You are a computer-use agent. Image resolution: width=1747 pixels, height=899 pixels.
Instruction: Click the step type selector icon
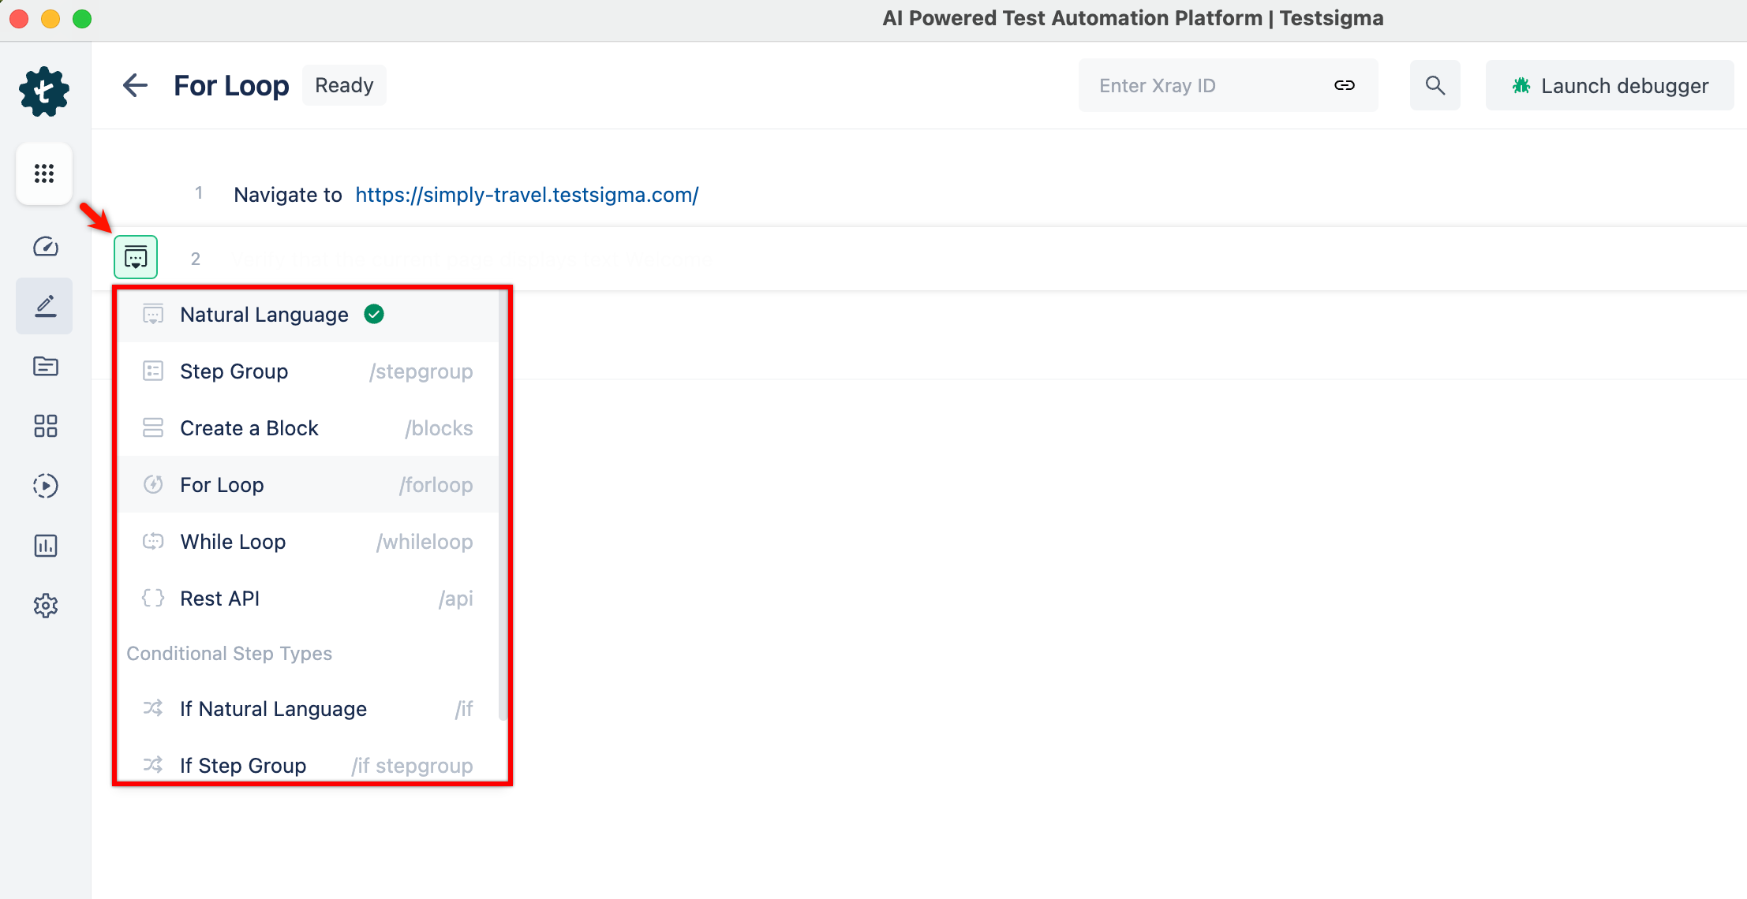click(x=136, y=257)
